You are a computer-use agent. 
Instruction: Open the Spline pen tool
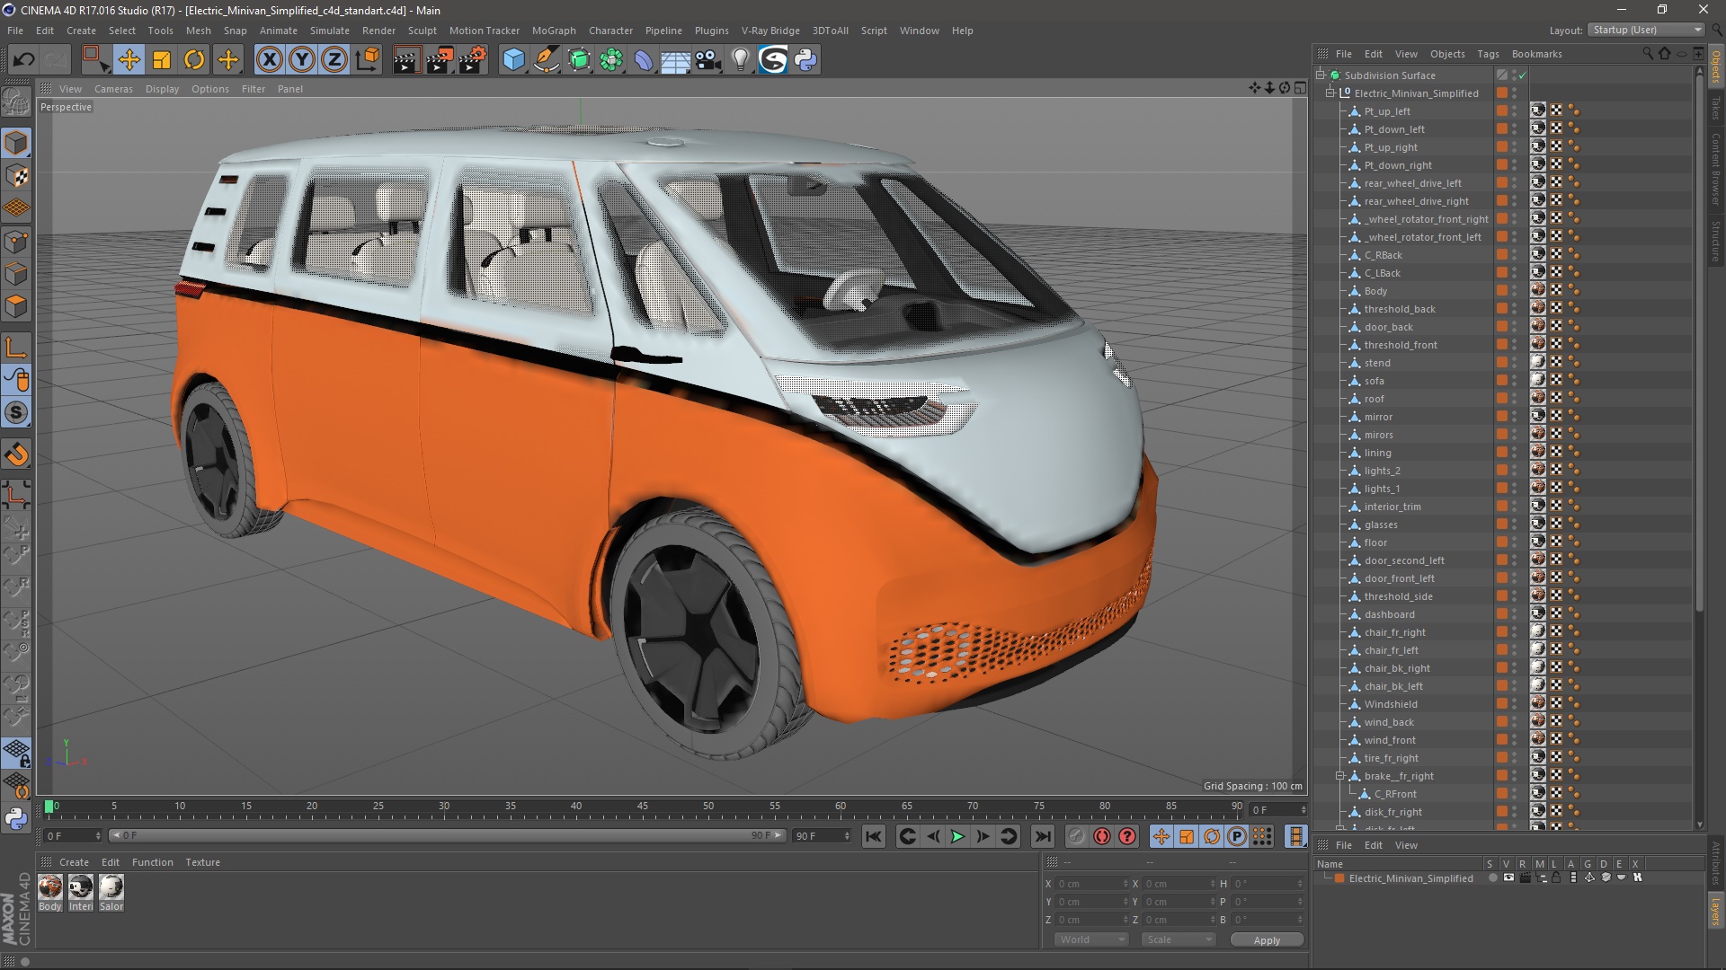tap(546, 60)
